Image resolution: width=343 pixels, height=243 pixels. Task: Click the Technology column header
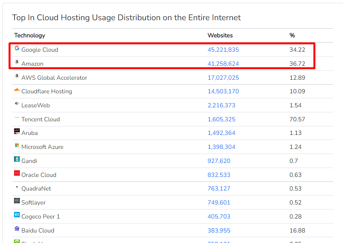[x=30, y=35]
